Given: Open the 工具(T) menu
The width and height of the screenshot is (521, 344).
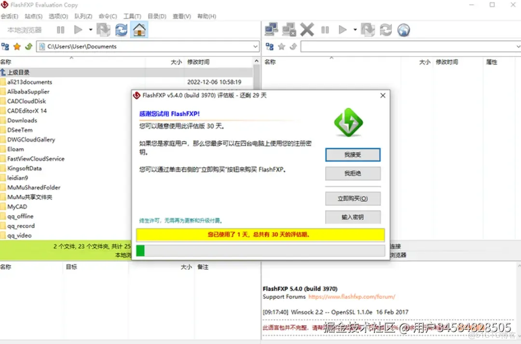Looking at the screenshot, I should point(132,16).
